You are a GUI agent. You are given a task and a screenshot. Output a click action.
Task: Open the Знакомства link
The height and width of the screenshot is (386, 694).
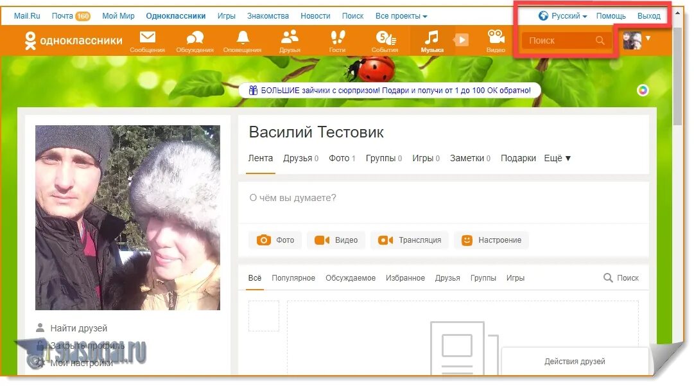(268, 16)
